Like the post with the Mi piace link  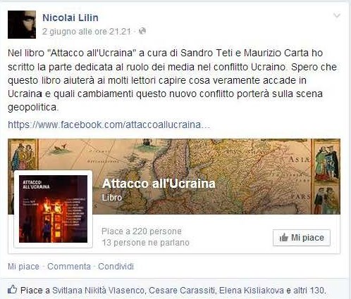(x=23, y=267)
